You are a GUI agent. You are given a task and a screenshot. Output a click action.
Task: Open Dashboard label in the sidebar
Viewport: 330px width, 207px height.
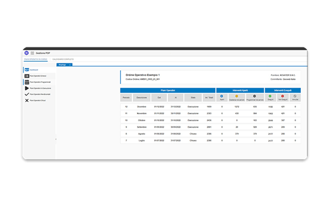click(34, 70)
